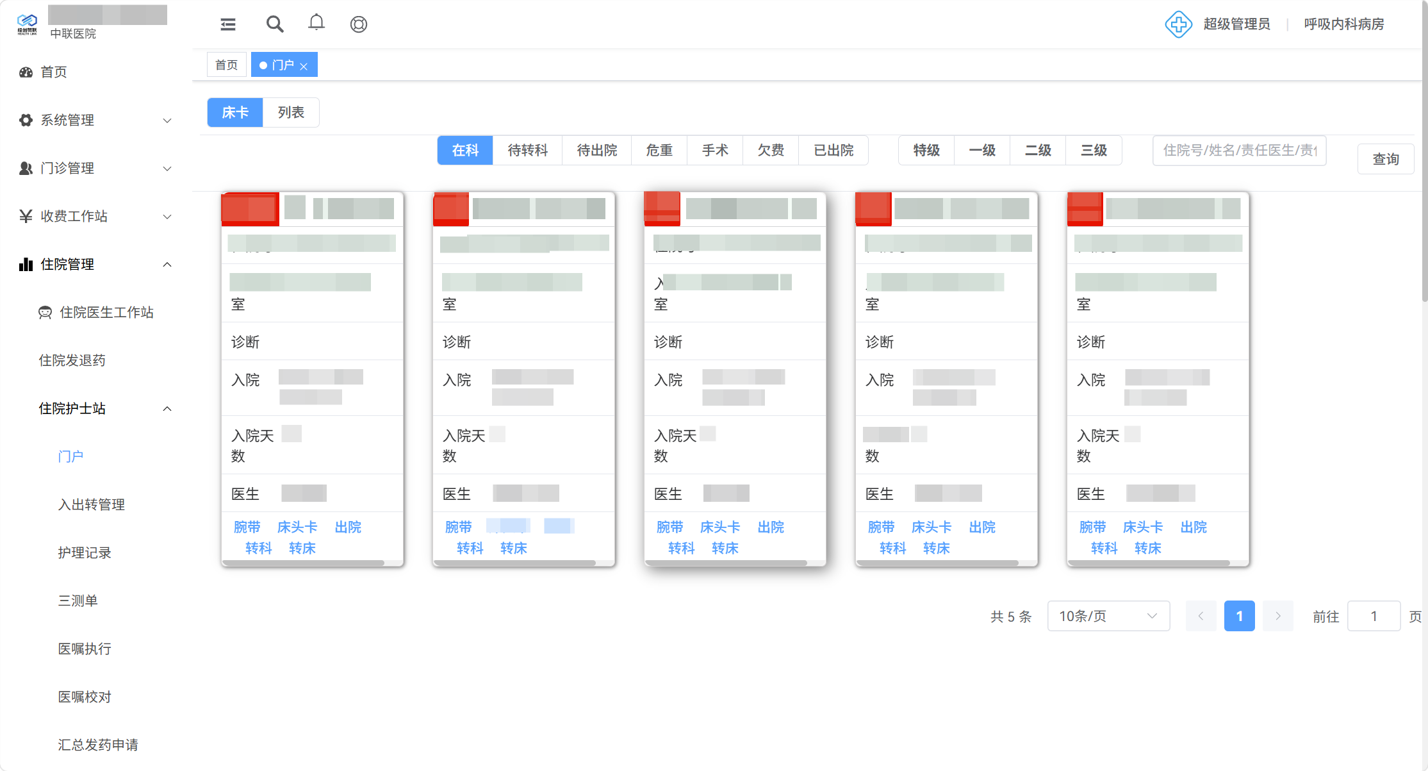
Task: Filter by 已出院 status
Action: click(x=833, y=150)
